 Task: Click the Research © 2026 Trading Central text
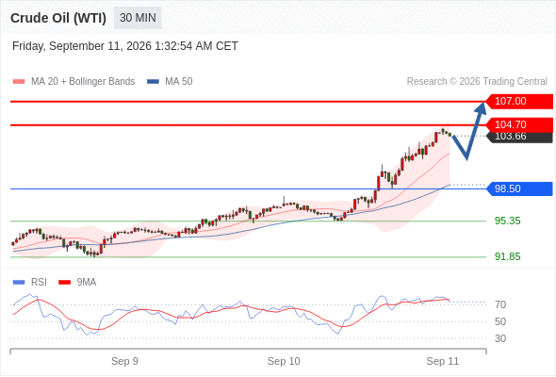477,82
